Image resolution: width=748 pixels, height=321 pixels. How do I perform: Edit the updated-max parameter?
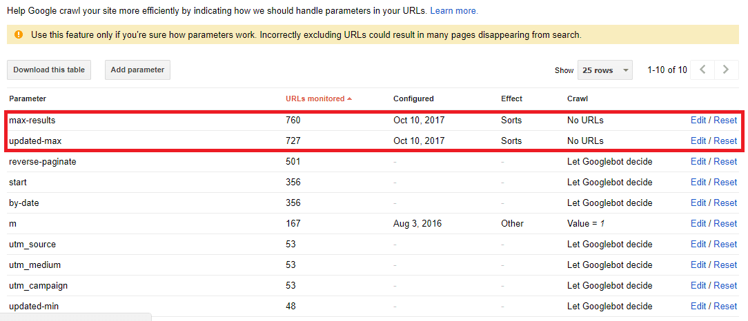tap(698, 141)
